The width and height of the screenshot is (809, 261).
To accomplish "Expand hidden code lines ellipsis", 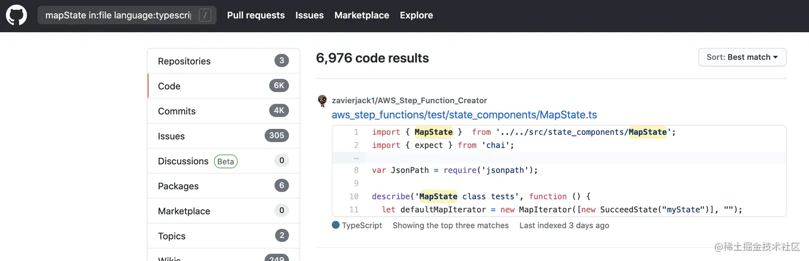I will (x=356, y=158).
